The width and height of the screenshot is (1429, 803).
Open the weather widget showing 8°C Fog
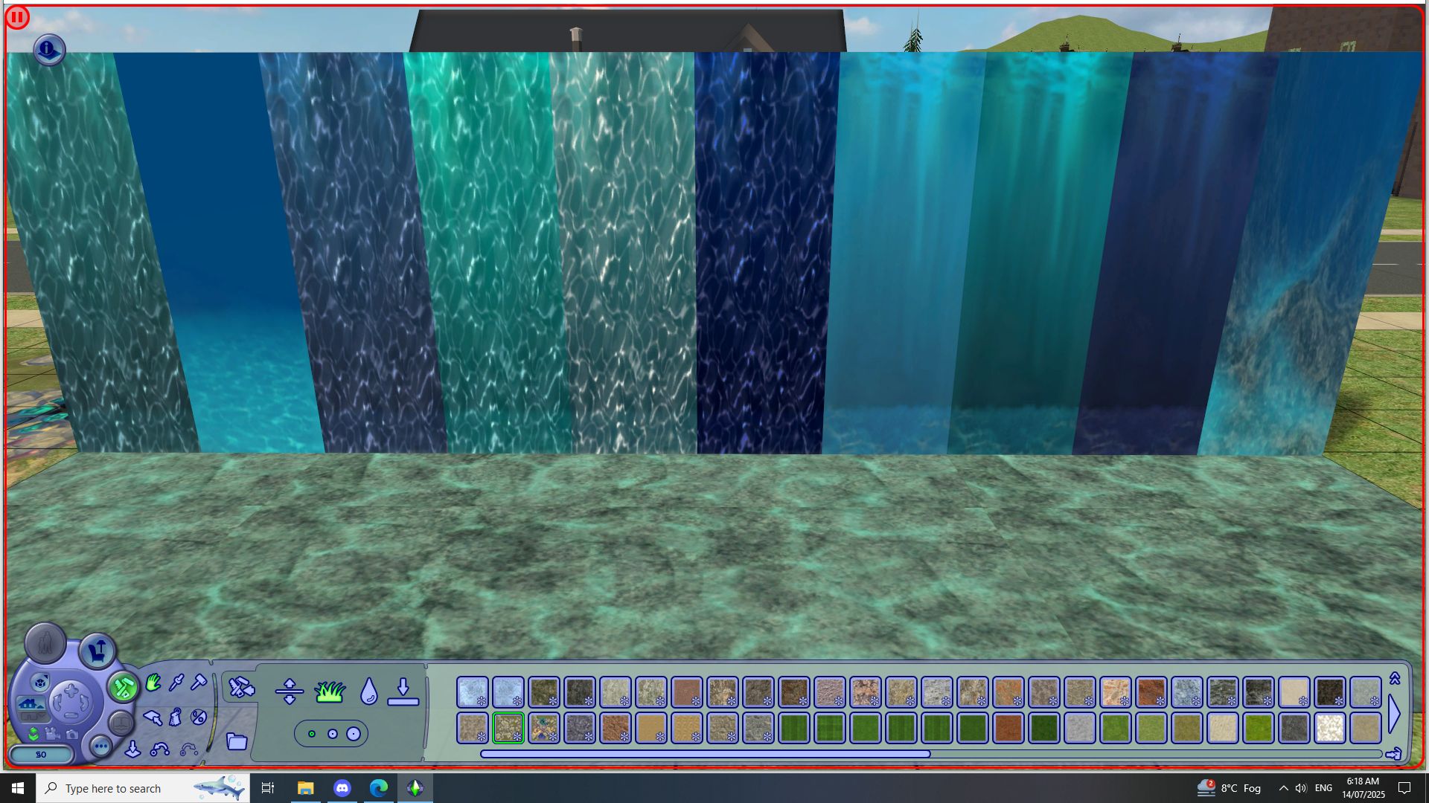click(1229, 788)
